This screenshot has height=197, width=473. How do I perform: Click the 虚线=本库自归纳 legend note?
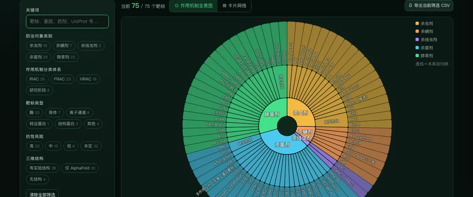pos(432,64)
